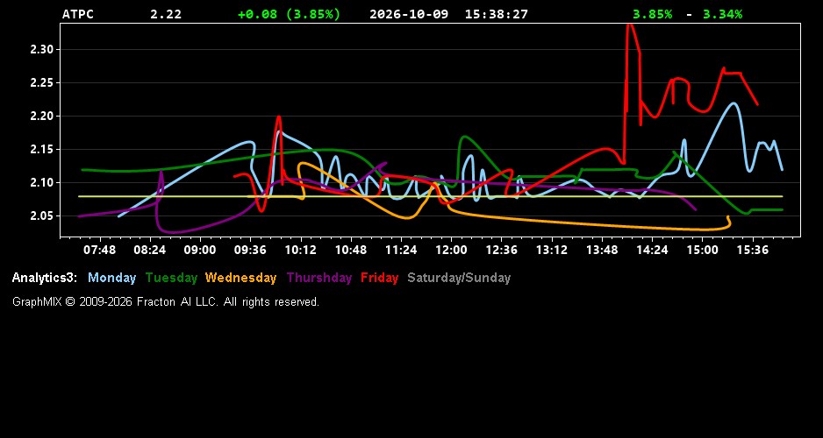
Task: Toggle the Monday series in legend
Action: pos(111,279)
